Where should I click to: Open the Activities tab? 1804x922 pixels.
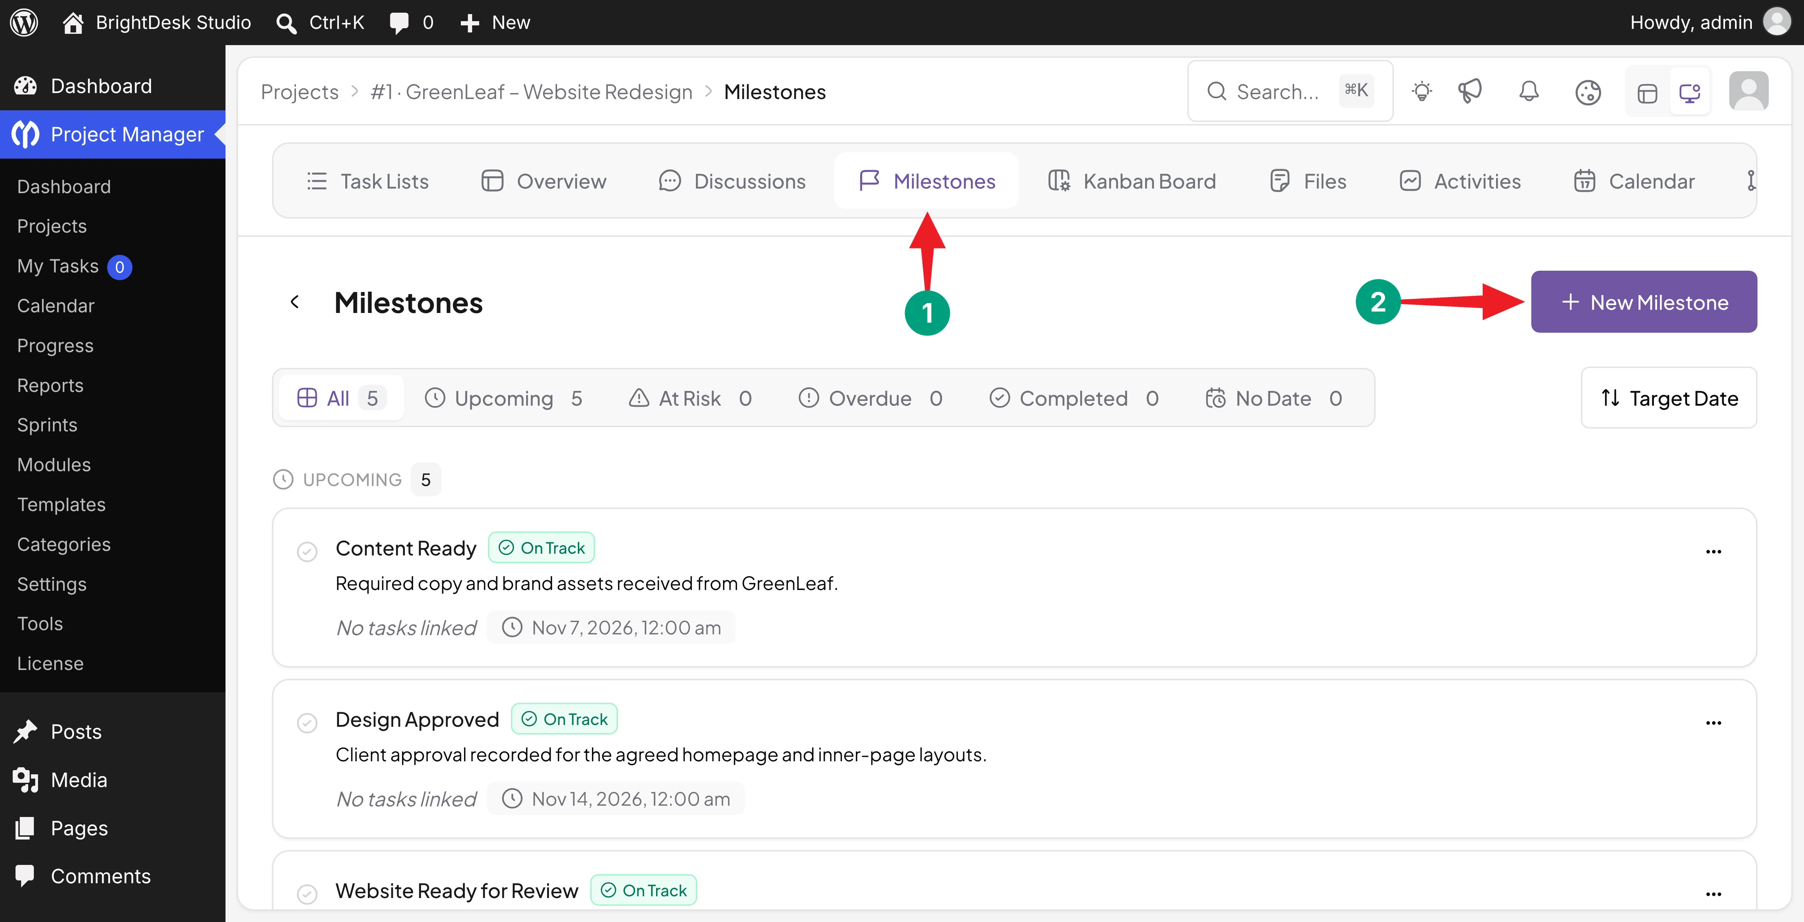(1460, 181)
